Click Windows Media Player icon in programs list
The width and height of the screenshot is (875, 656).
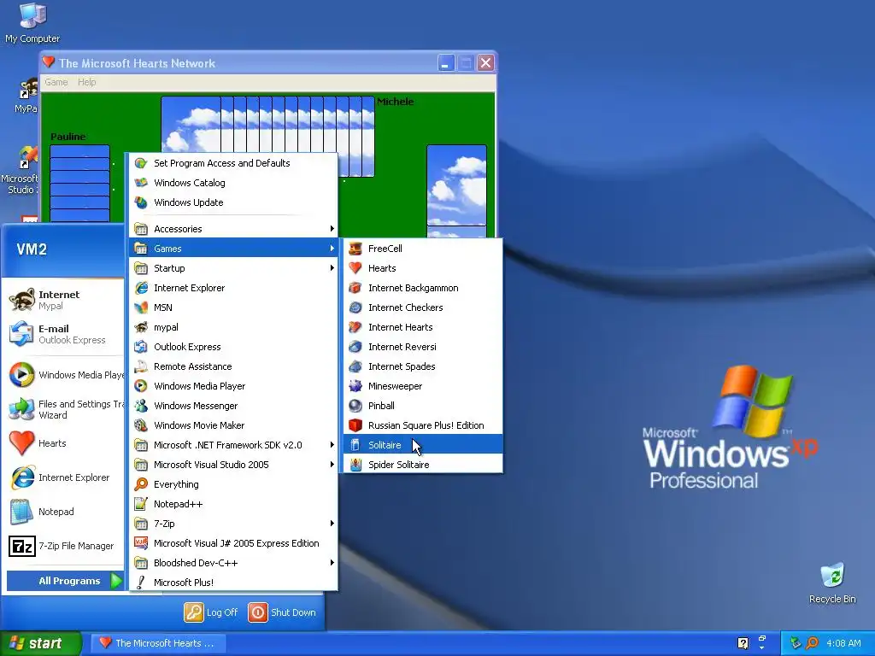[x=141, y=385]
